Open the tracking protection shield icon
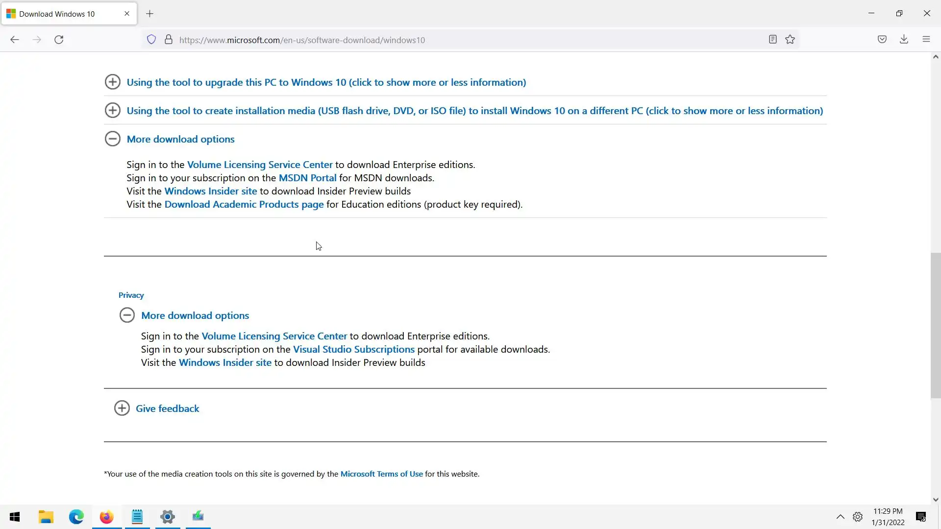The width and height of the screenshot is (941, 529). (x=151, y=40)
